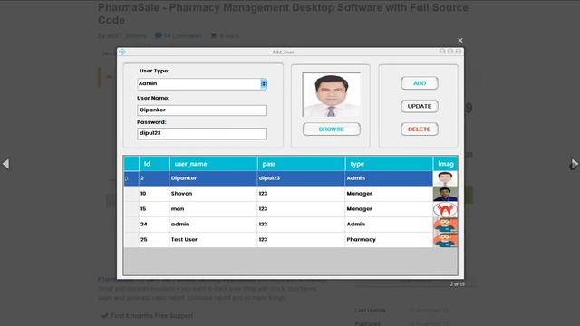
Task: Click the dipu123 password cell
Action: [301, 178]
